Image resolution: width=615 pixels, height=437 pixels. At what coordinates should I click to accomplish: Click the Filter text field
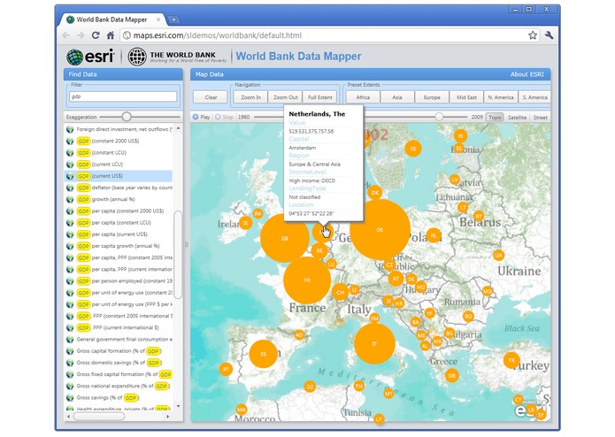(x=123, y=96)
